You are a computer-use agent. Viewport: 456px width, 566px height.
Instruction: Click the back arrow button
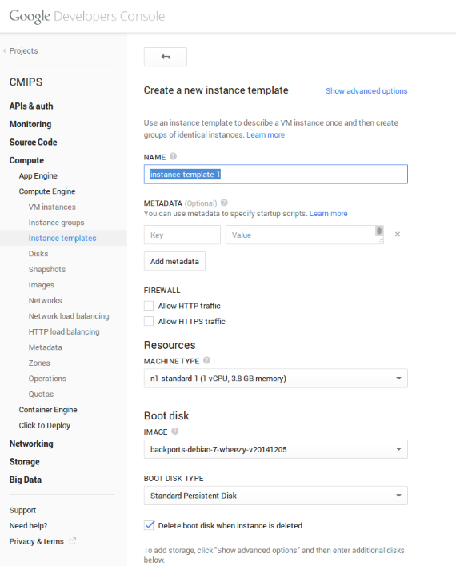point(166,57)
